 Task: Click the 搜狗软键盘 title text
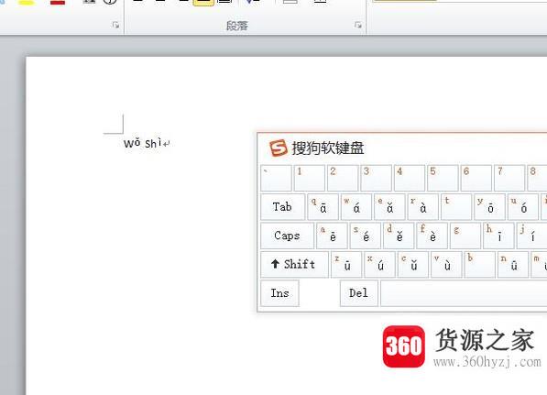click(328, 148)
